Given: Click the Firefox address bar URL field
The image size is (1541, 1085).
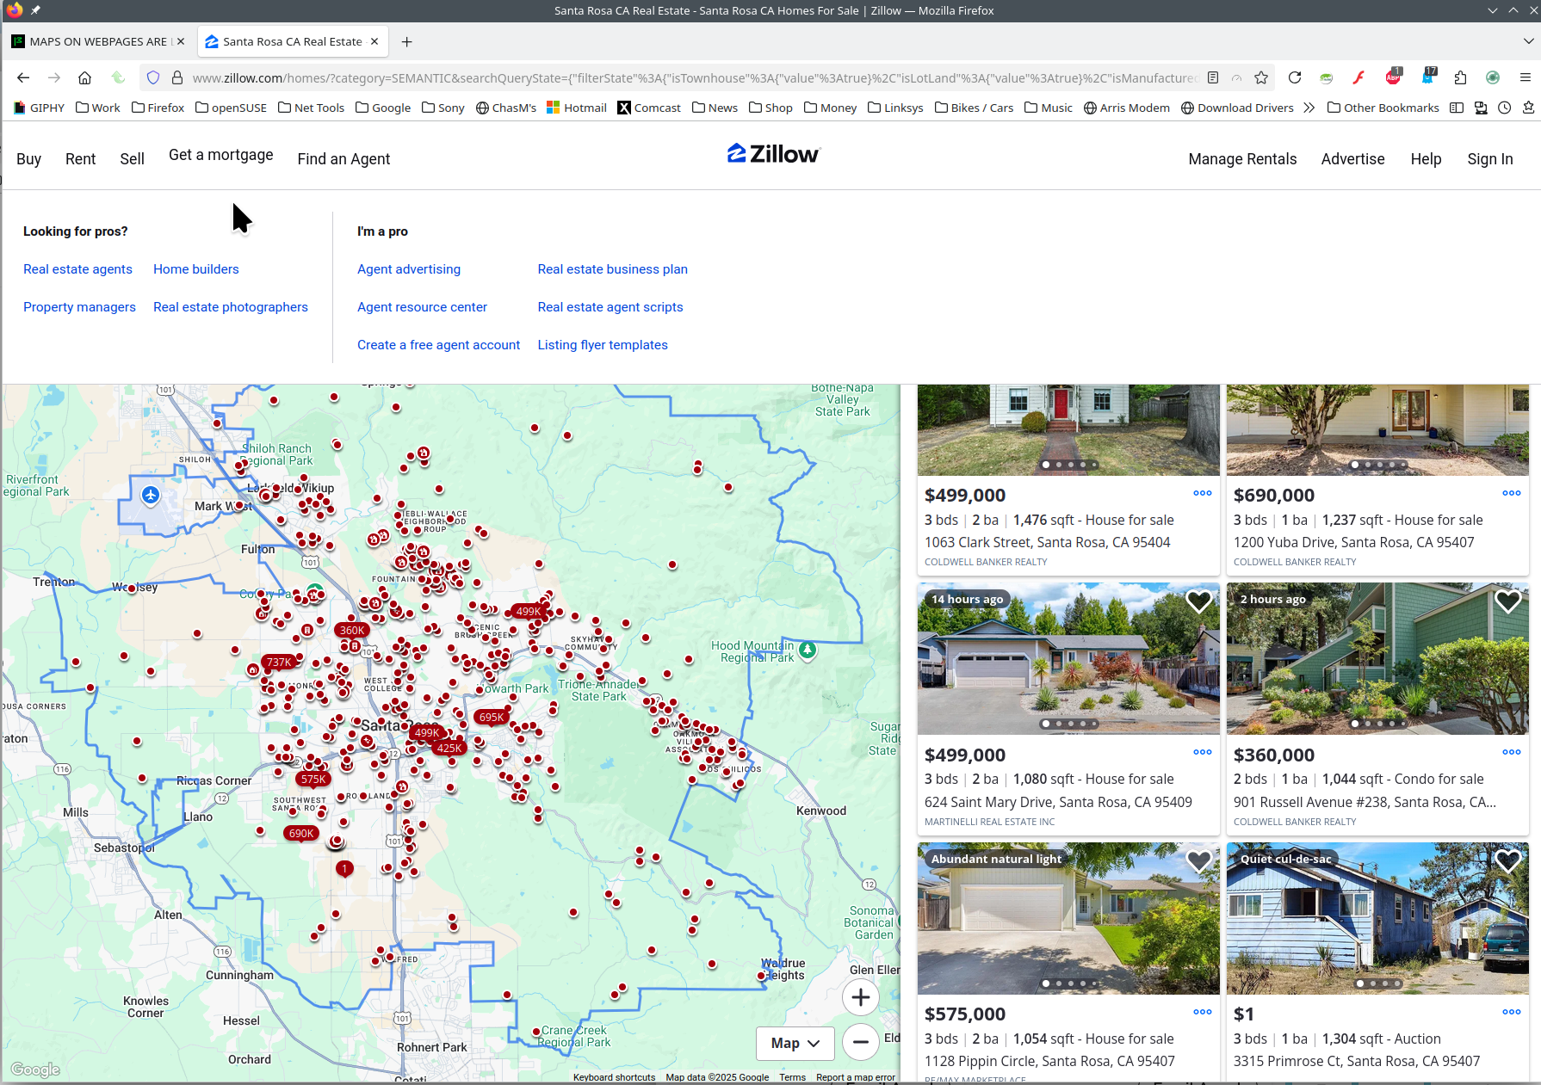Looking at the screenshot, I should (x=689, y=77).
